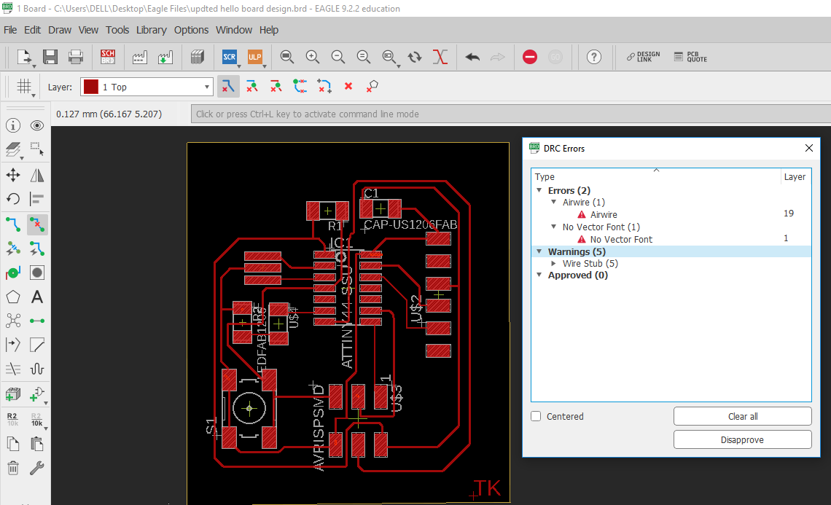Expand the Wire Stub (5) warnings
The height and width of the screenshot is (505, 831).
click(554, 264)
